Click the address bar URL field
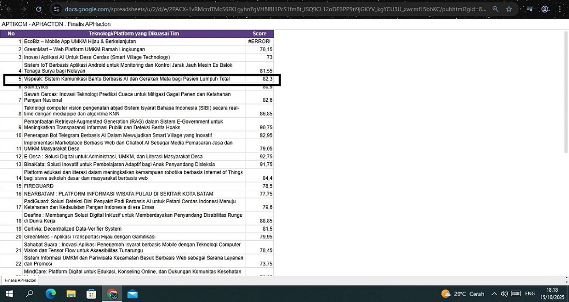The height and width of the screenshot is (302, 569). pyautogui.click(x=274, y=9)
